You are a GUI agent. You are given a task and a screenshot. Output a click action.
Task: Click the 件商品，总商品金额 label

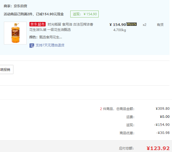coord(119,109)
